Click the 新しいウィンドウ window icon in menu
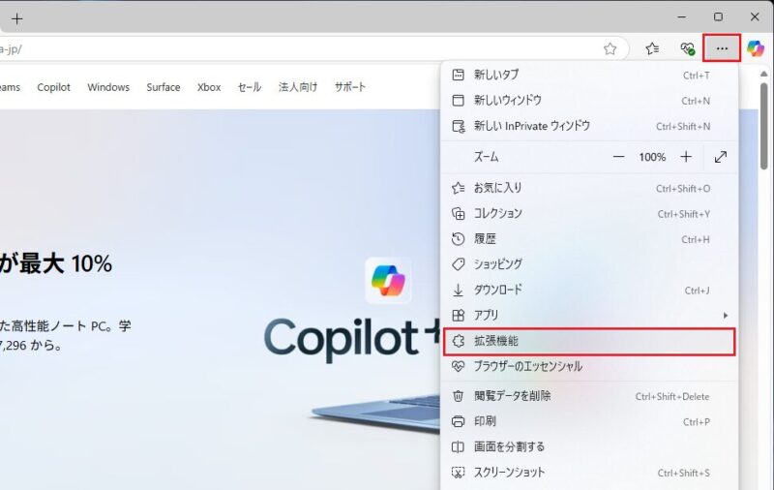The width and height of the screenshot is (774, 490). [x=458, y=101]
